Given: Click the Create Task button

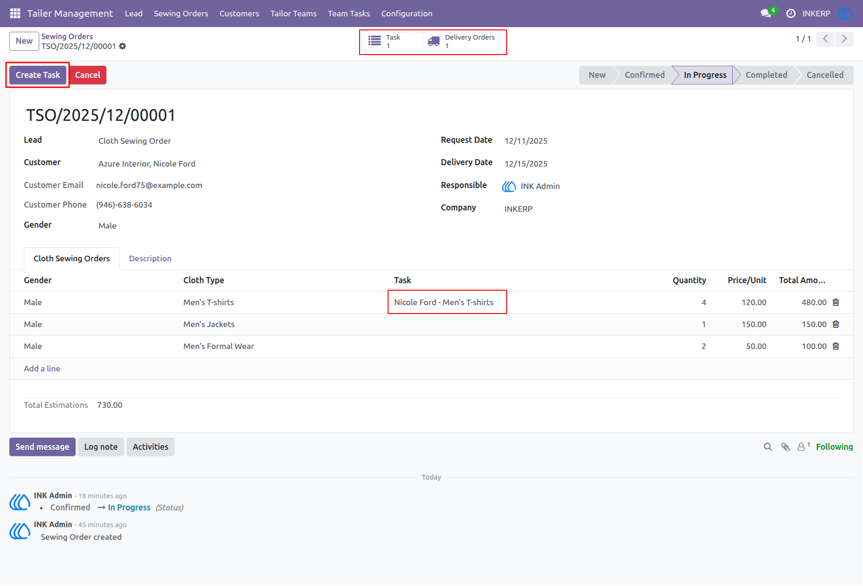Looking at the screenshot, I should point(38,75).
